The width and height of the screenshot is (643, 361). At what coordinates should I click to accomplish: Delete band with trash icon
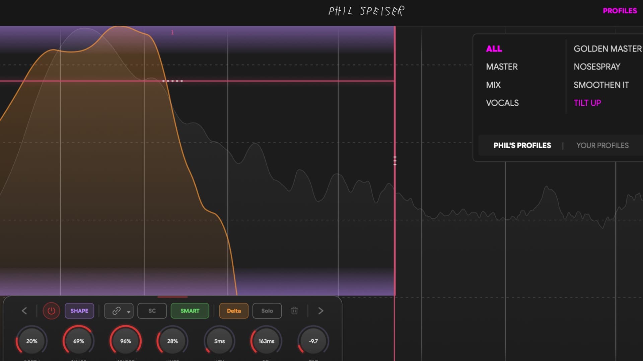tap(294, 311)
